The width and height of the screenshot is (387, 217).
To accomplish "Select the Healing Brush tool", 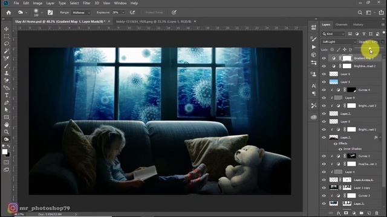I will point(7,58).
